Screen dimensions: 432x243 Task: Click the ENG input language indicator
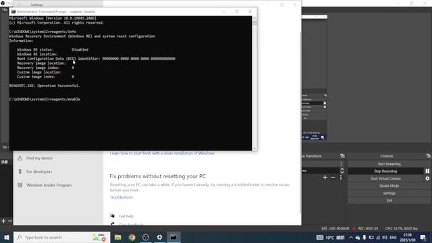click(393, 238)
